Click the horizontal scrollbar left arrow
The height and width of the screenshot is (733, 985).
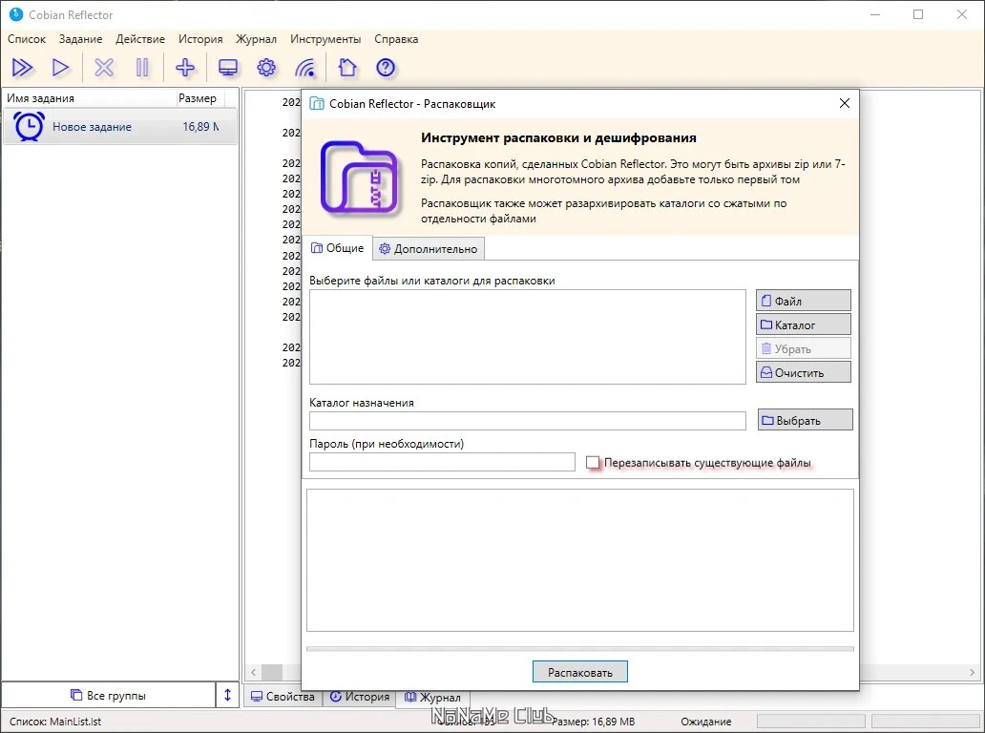253,672
